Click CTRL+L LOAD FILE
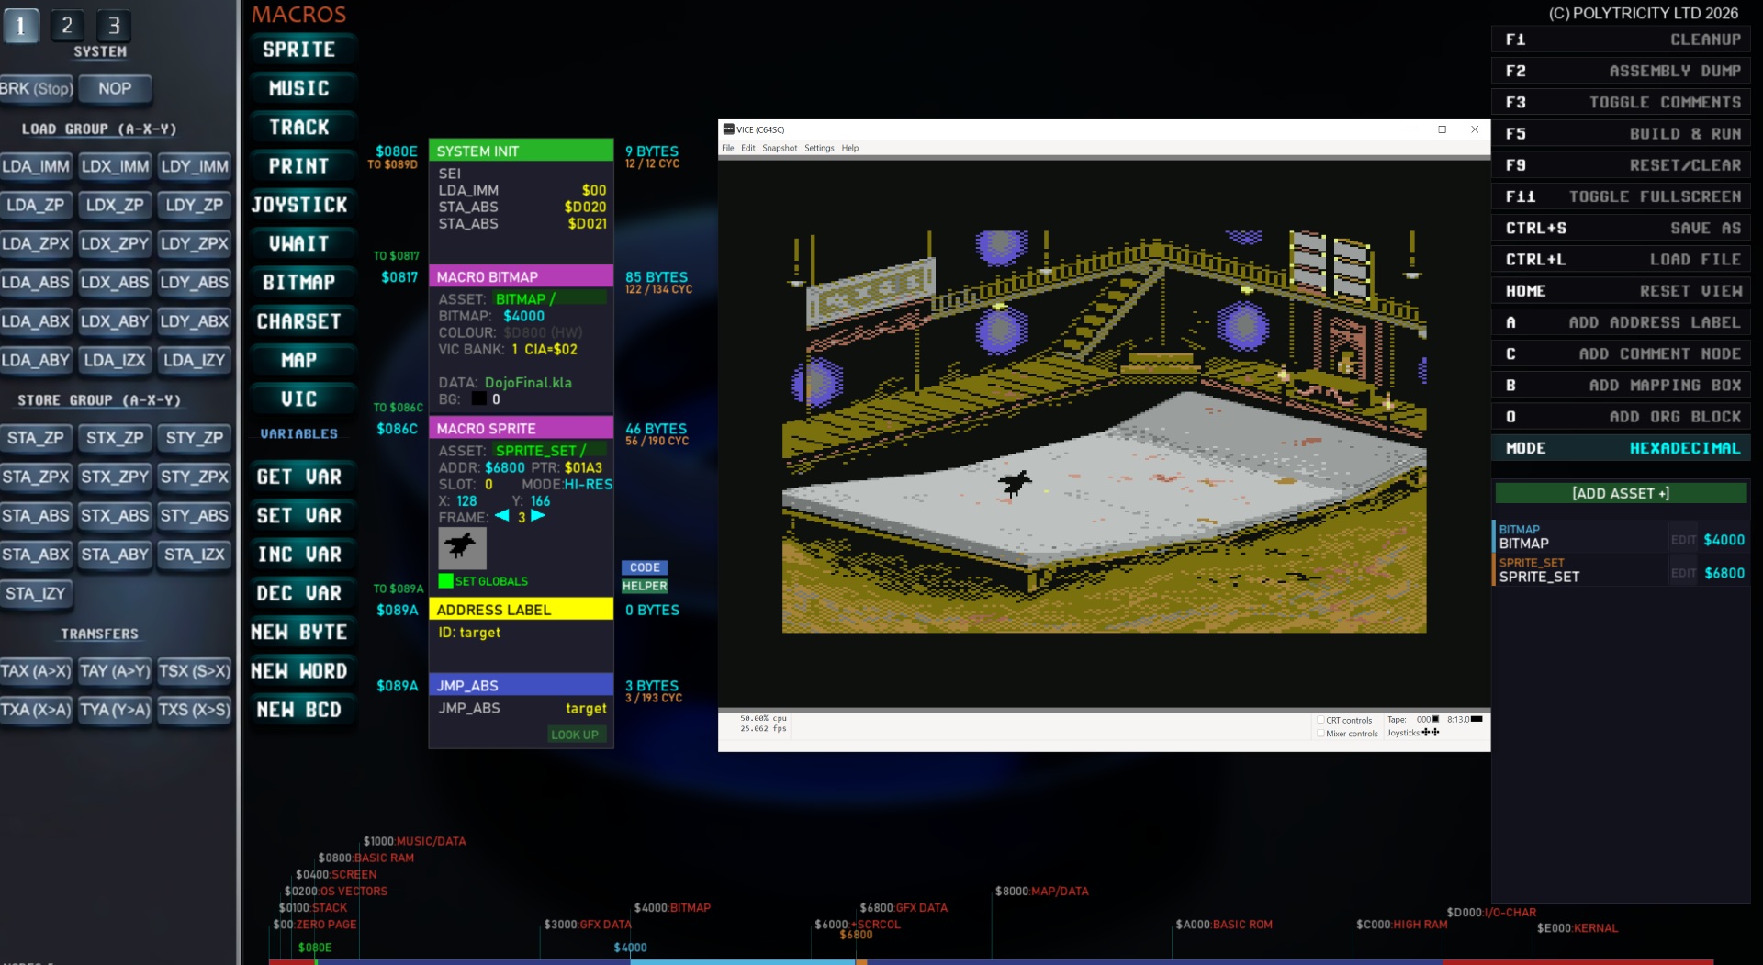 point(1623,259)
